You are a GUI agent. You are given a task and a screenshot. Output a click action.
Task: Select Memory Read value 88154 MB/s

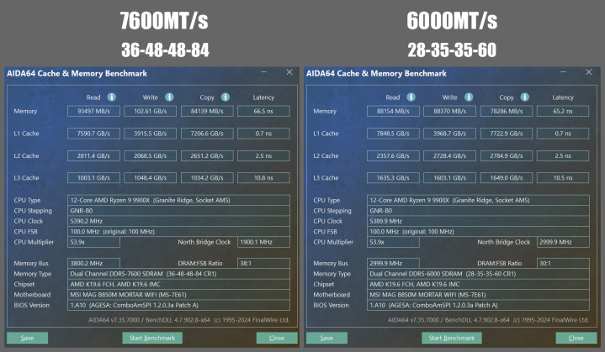click(x=393, y=111)
